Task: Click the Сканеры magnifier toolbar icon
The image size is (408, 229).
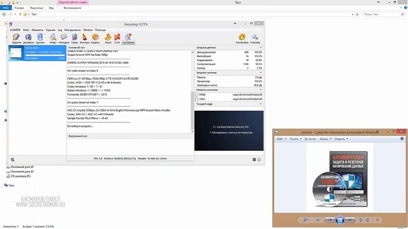Action: (x=255, y=38)
